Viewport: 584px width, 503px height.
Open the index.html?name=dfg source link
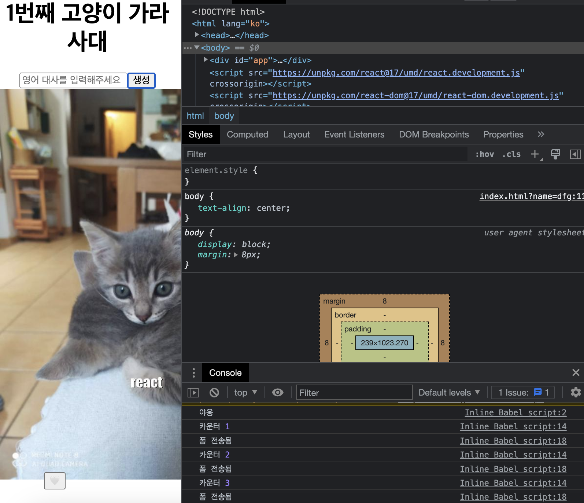pyautogui.click(x=532, y=197)
